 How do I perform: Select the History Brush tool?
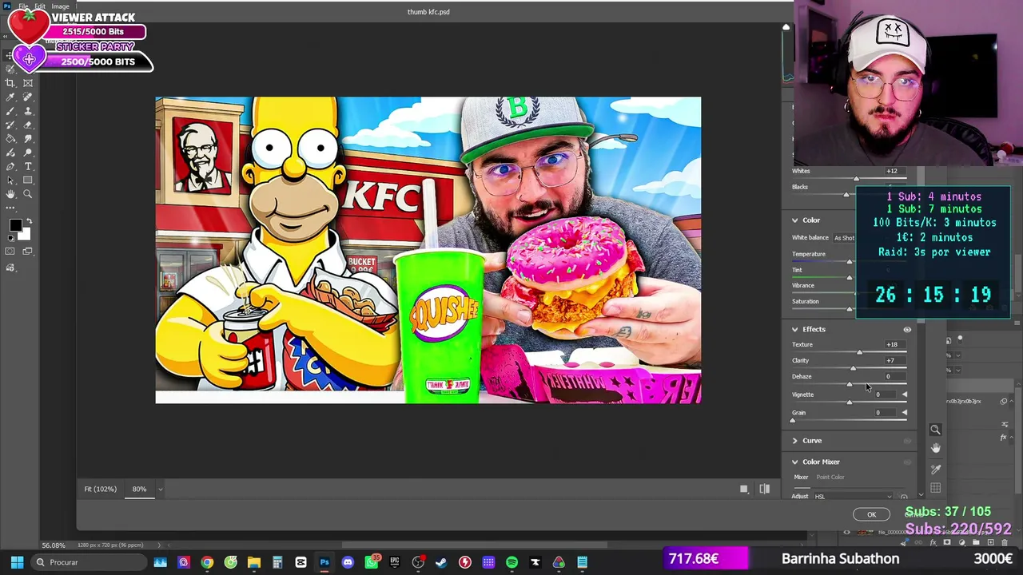[10, 125]
